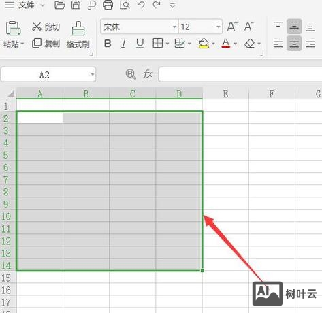Image resolution: width=322 pixels, height=313 pixels.
Task: Apply the yellow fill color bucket
Action: point(204,44)
